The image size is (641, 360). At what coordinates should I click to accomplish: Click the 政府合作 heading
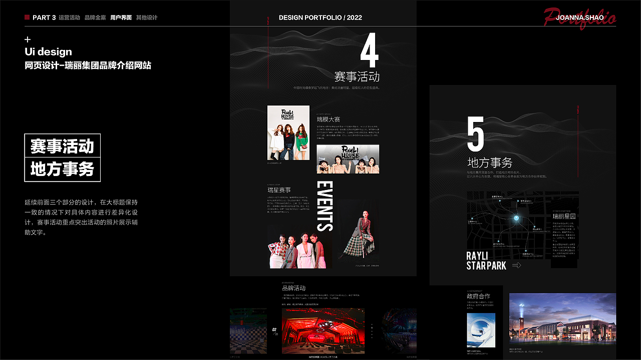click(x=478, y=296)
